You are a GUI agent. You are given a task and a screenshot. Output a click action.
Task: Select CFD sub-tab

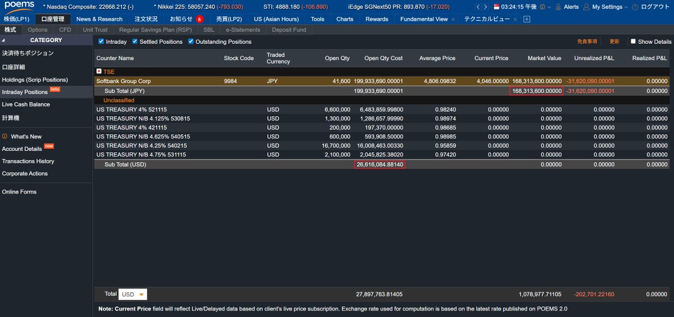(65, 30)
